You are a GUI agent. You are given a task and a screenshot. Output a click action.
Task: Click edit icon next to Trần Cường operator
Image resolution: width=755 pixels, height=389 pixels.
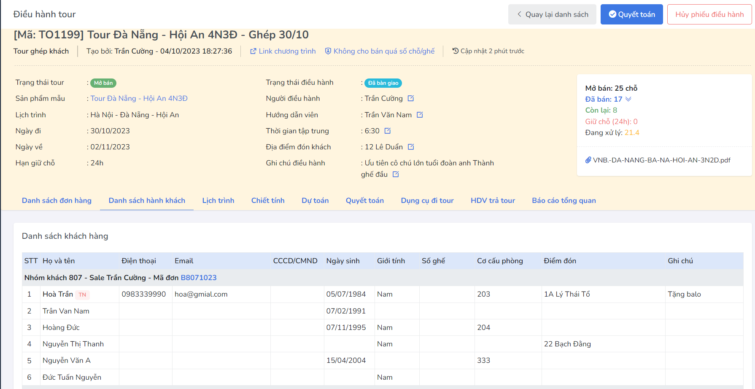[x=411, y=98]
